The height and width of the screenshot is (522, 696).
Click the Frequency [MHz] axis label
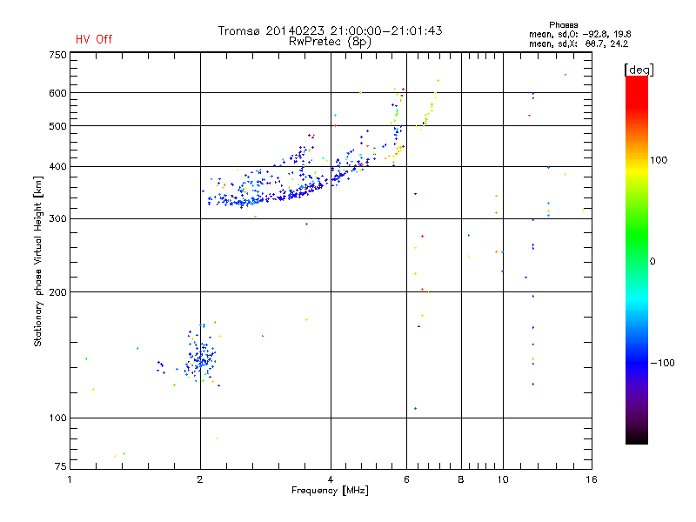point(329,492)
